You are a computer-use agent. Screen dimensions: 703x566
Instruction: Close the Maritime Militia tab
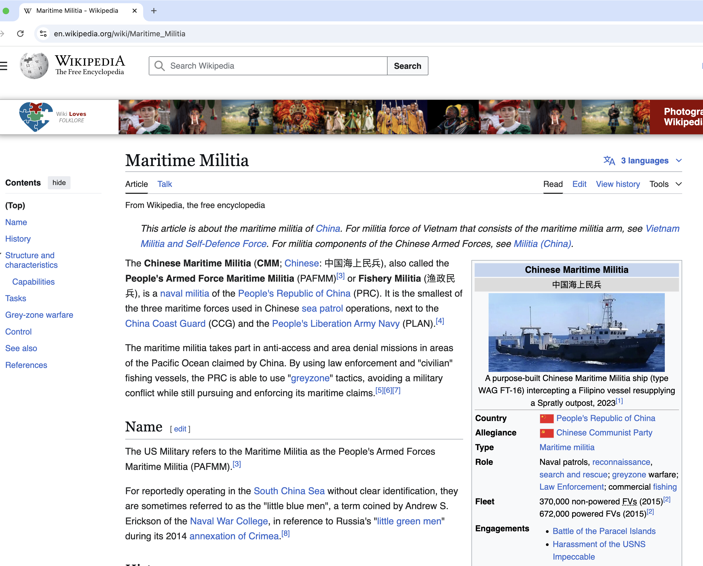click(134, 11)
